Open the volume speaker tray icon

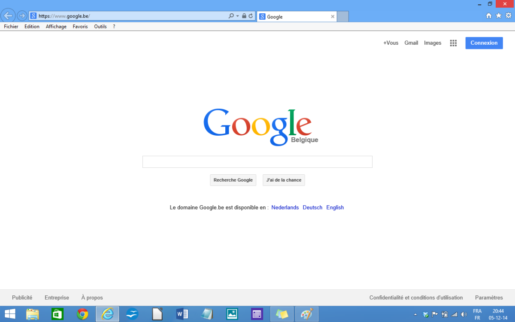pos(464,314)
